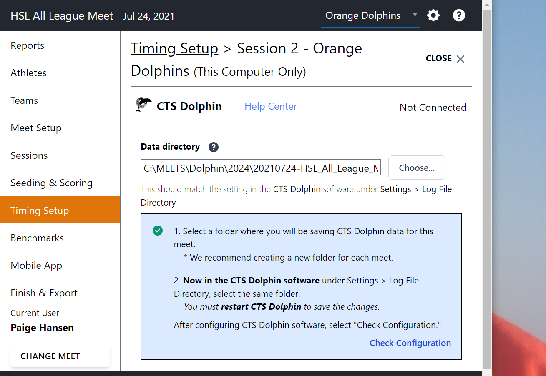Select the Timing Setup sidebar item
This screenshot has height=376, width=546.
click(60, 210)
